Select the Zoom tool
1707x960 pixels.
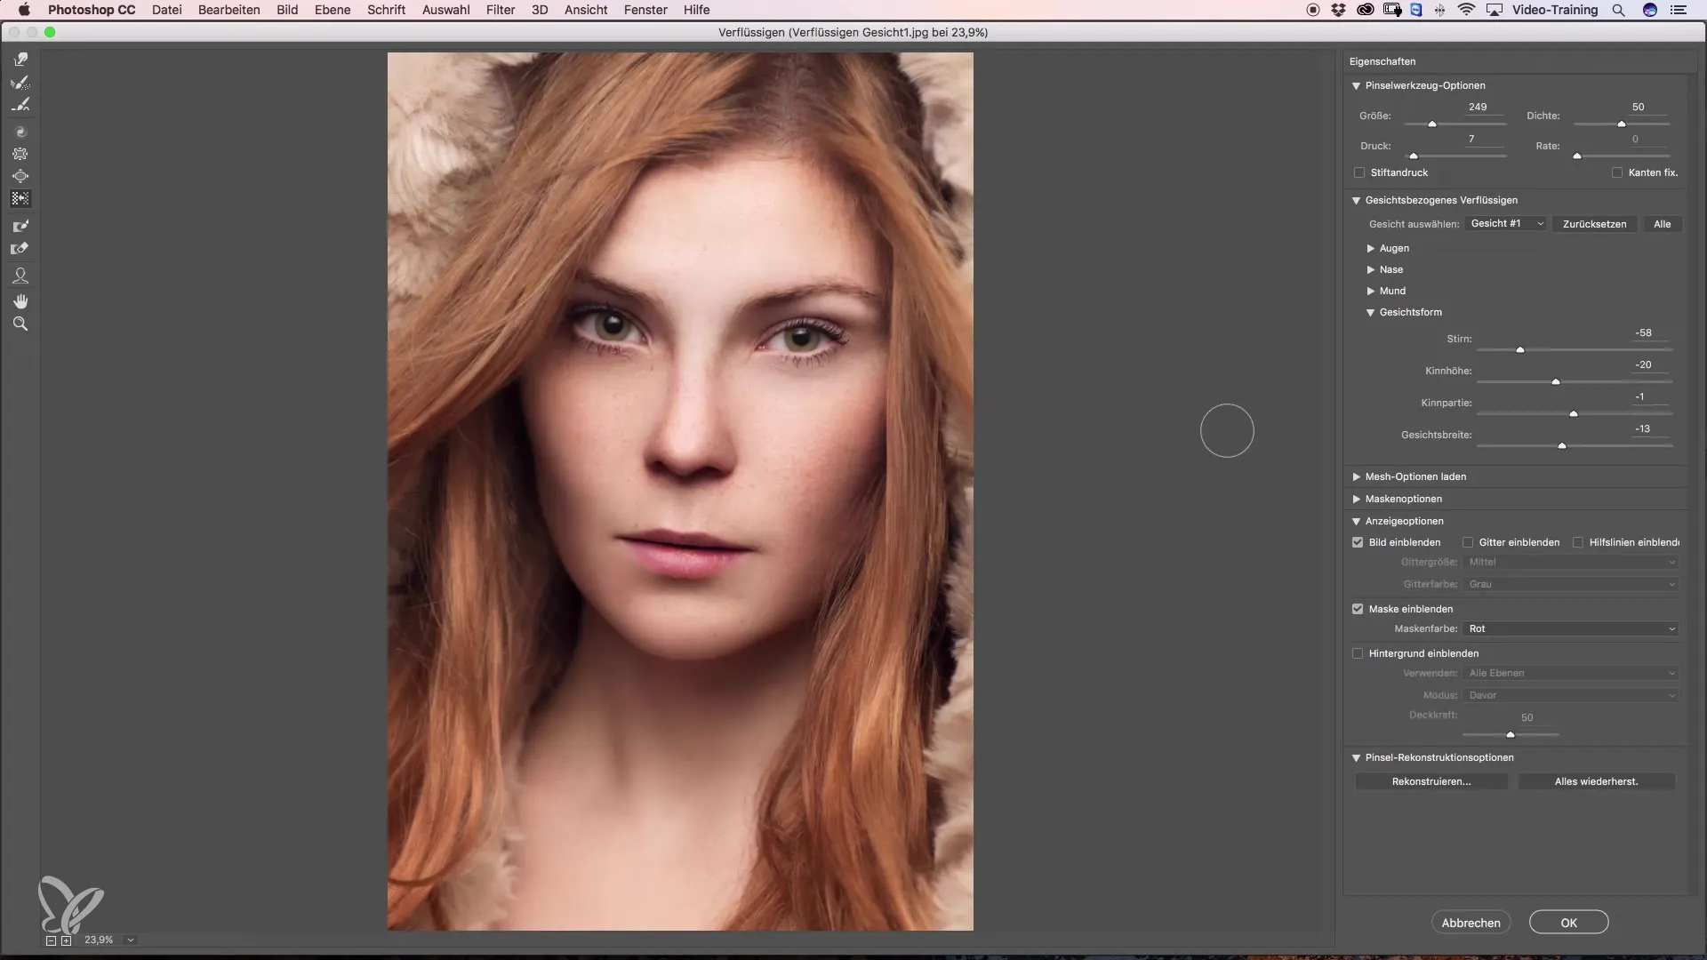[20, 324]
